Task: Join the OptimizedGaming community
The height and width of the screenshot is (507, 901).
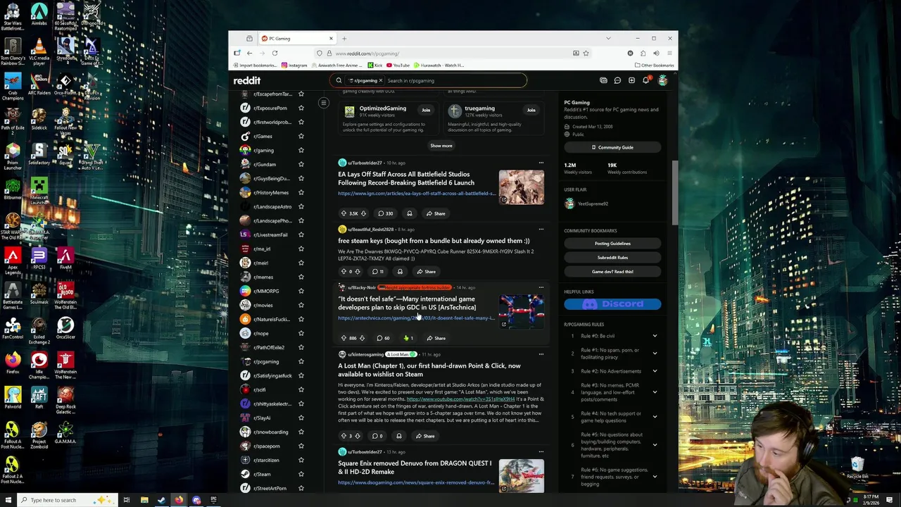Action: pyautogui.click(x=426, y=110)
